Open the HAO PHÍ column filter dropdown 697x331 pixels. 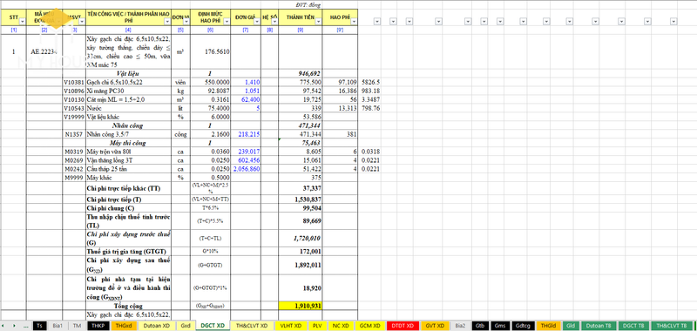point(354,21)
